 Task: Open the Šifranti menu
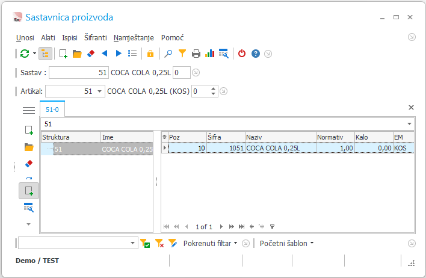click(95, 37)
